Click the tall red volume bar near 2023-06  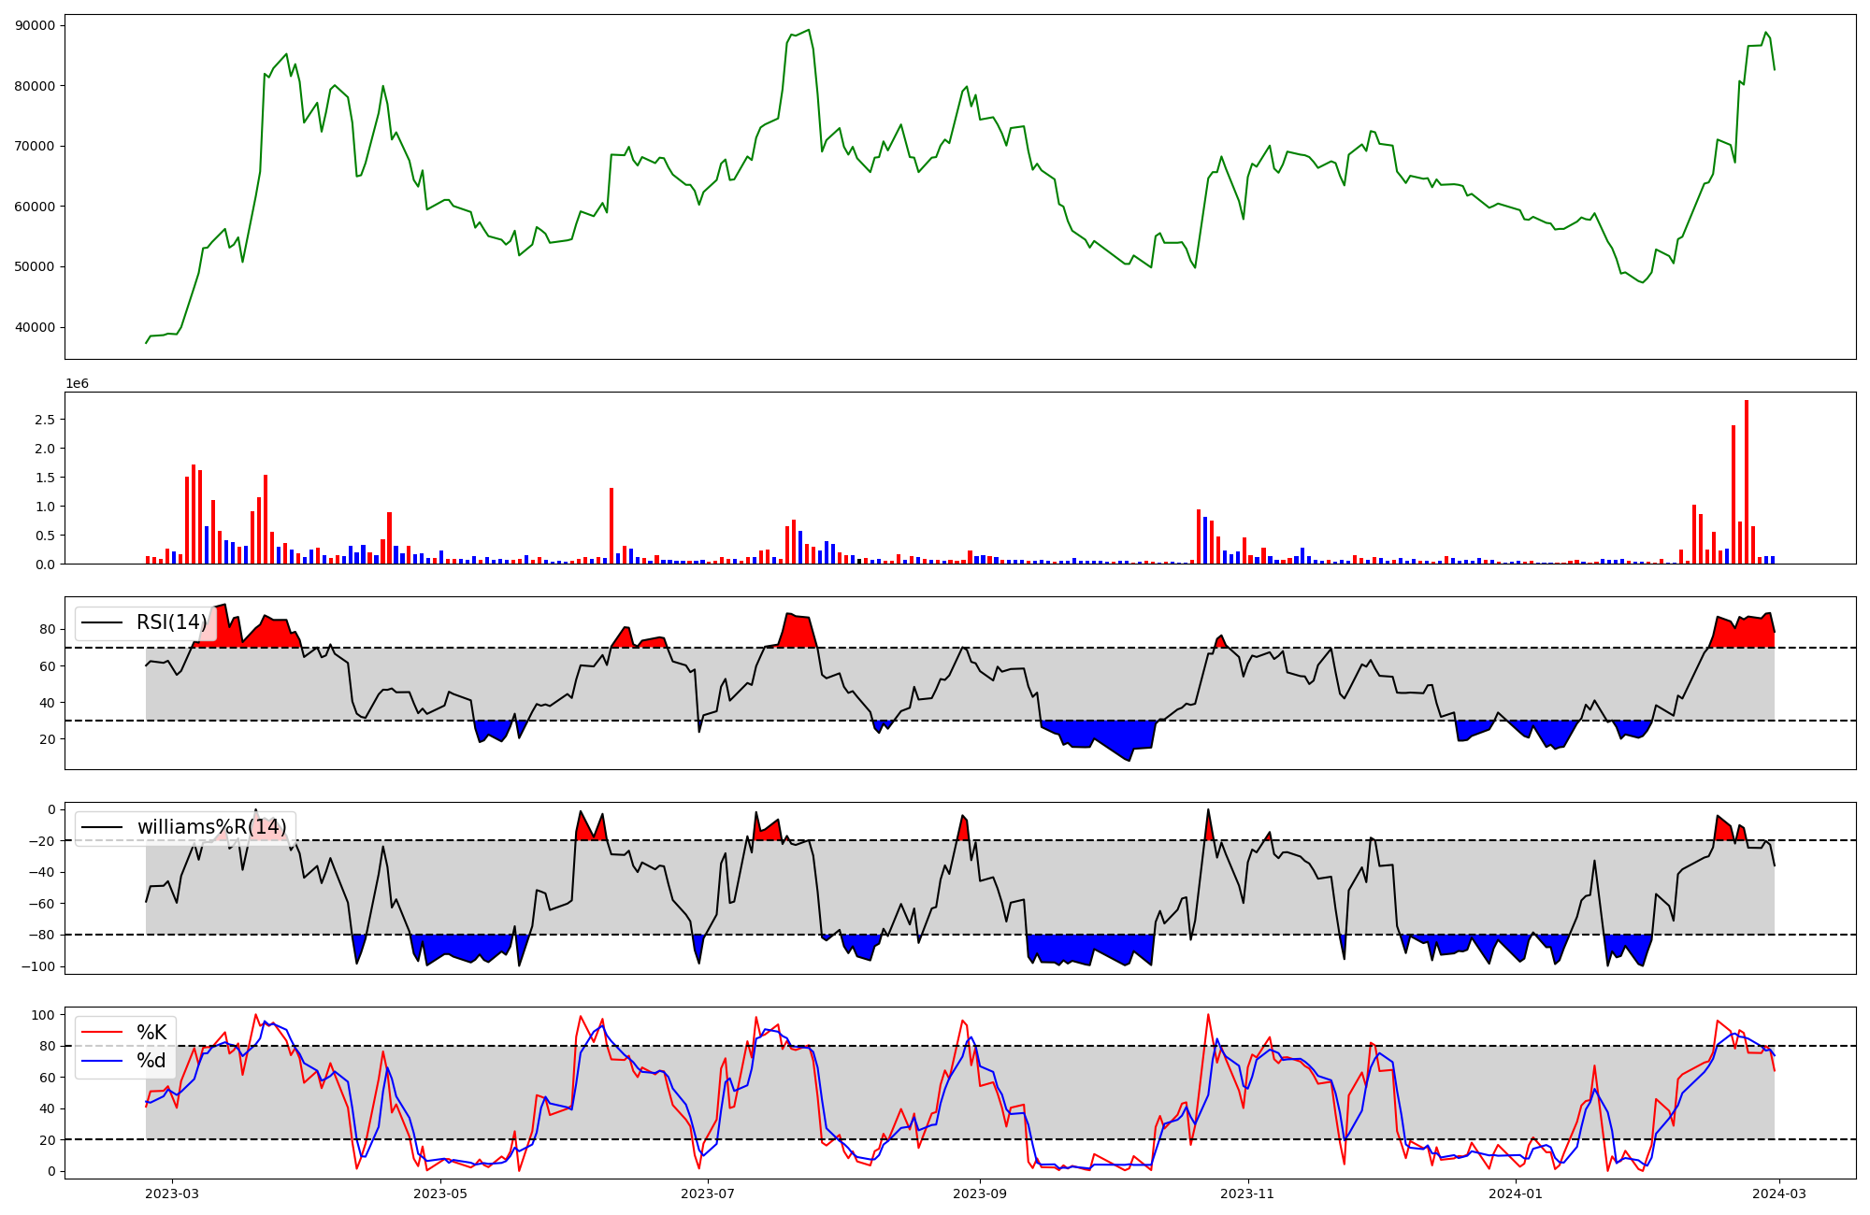tap(611, 525)
